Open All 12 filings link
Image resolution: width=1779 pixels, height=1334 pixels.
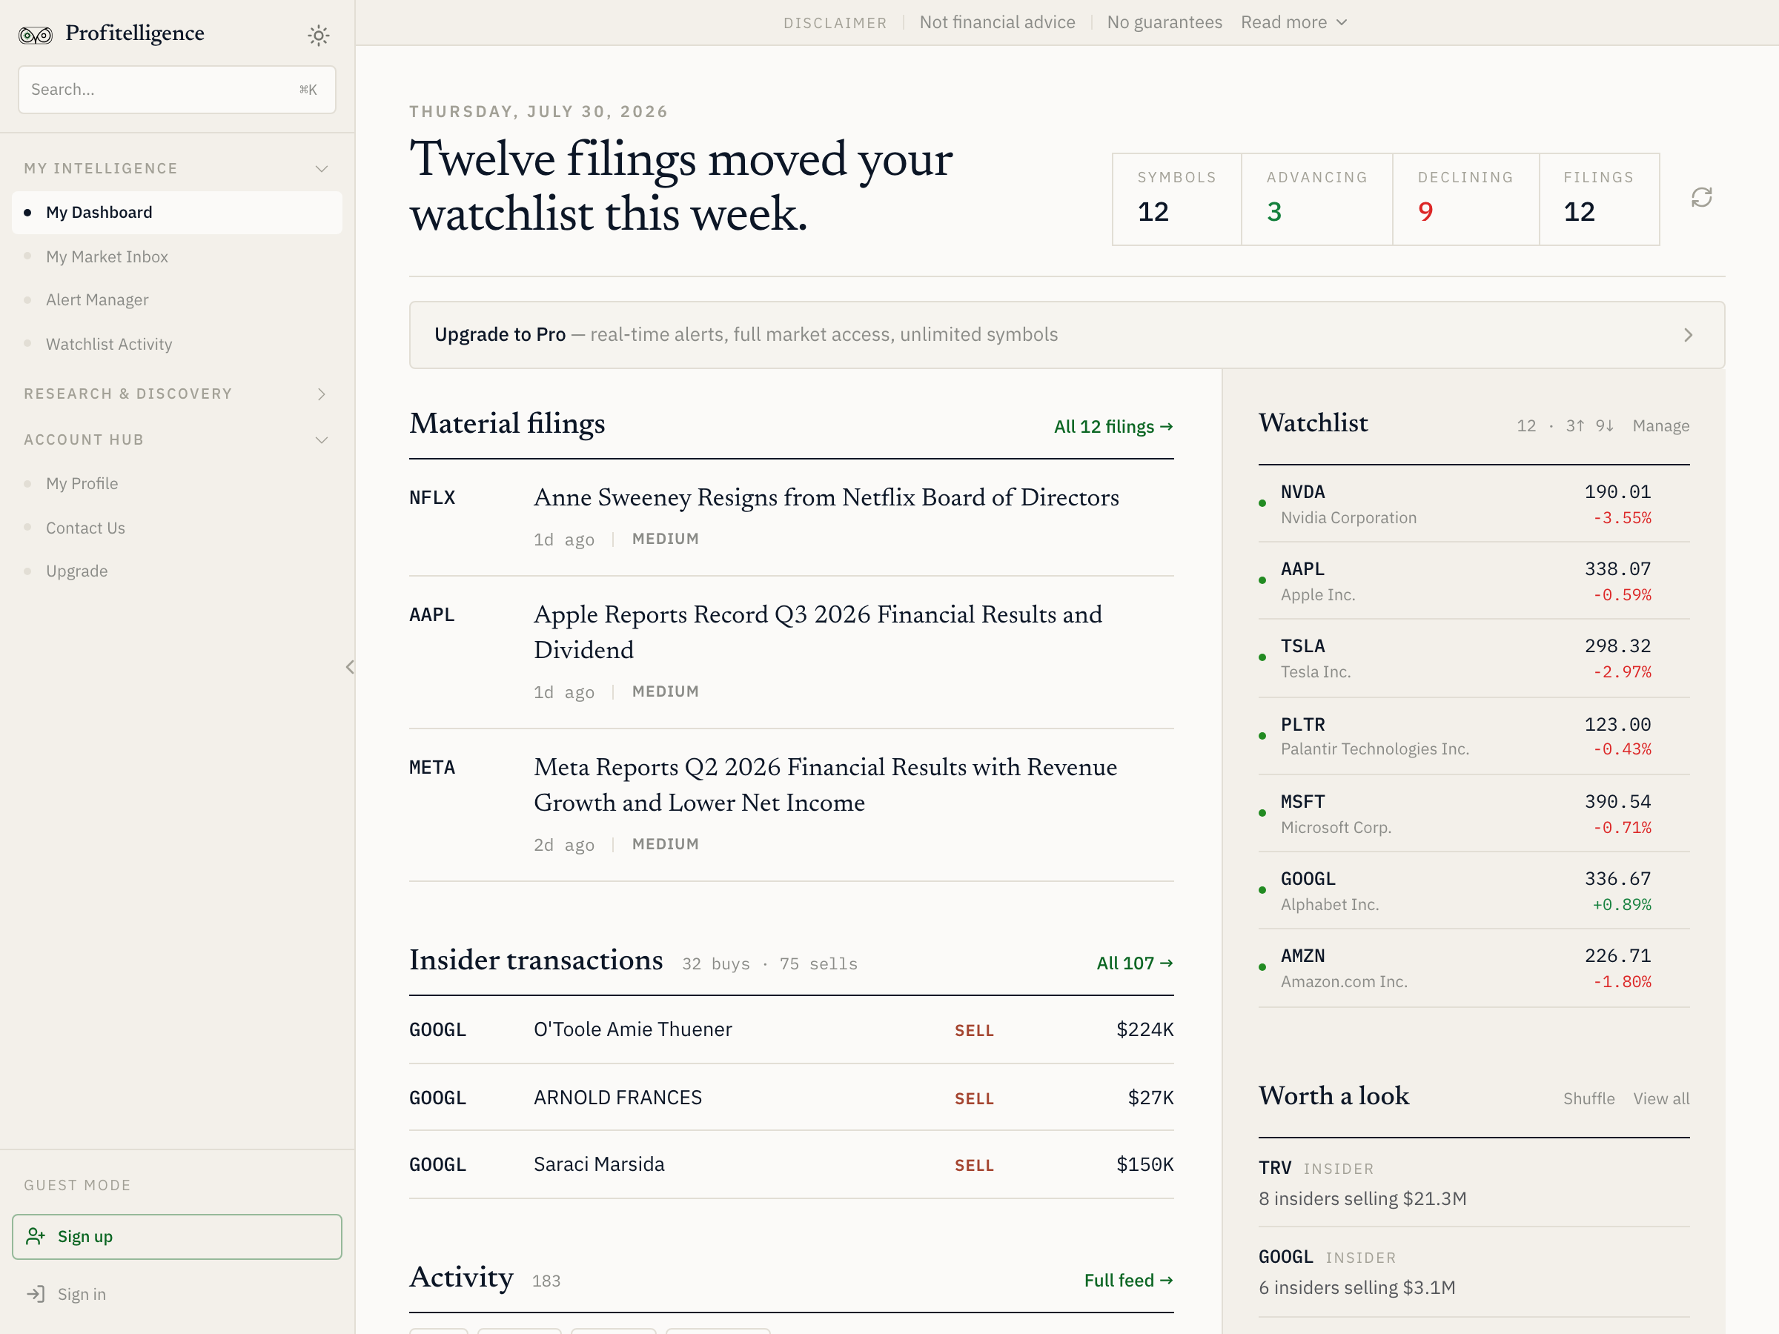[1113, 426]
